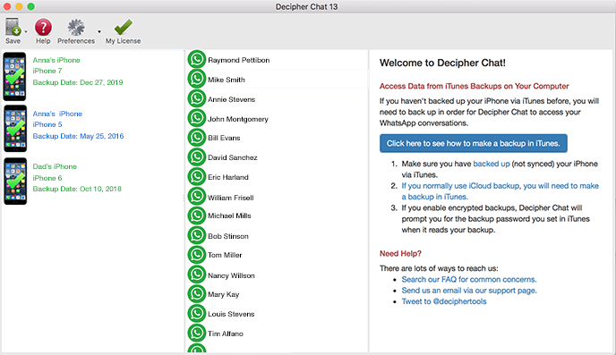
Task: Open Help with the red question mark
Action: click(x=43, y=28)
